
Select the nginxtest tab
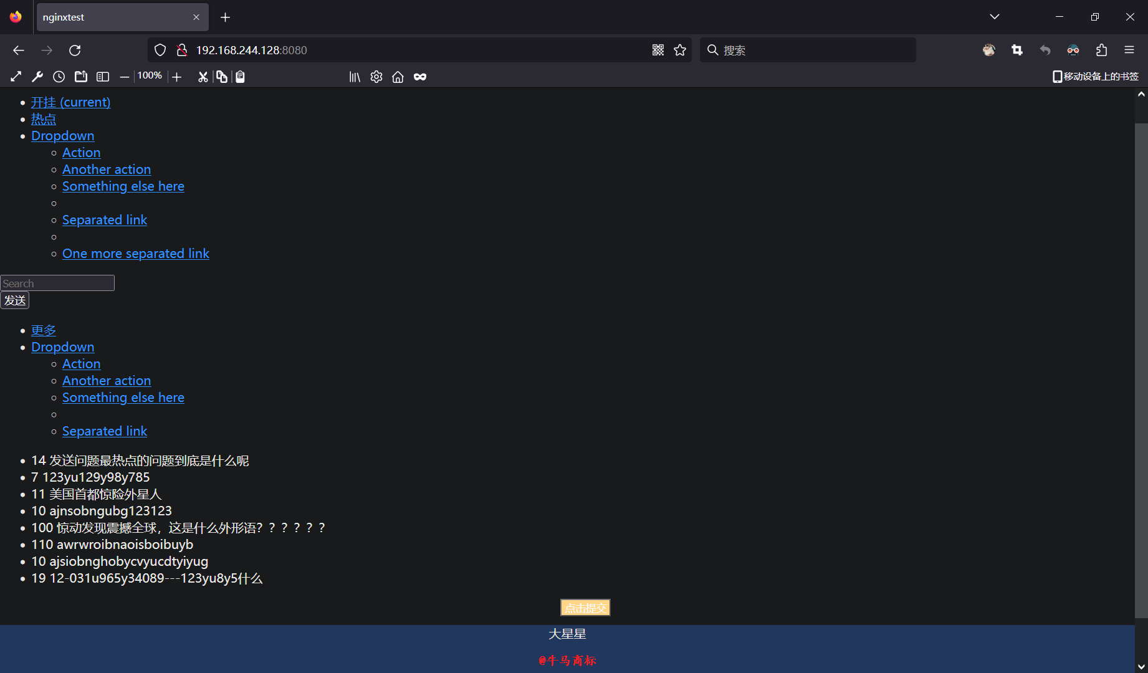pos(122,17)
